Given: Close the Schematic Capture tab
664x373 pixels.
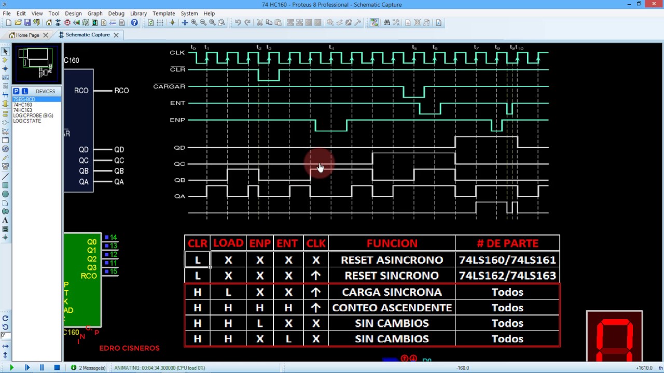Looking at the screenshot, I should (x=116, y=35).
